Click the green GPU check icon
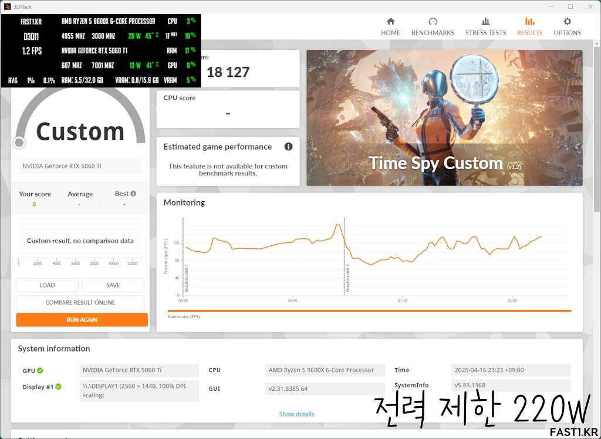The height and width of the screenshot is (439, 601). 40,370
